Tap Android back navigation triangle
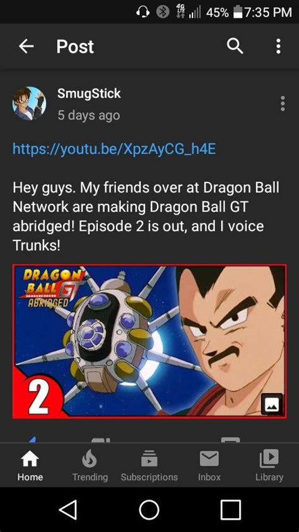Viewport: 299px width, 532px height. [x=68, y=510]
